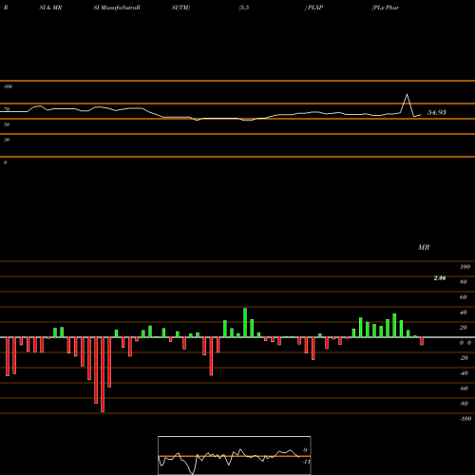Click the MR axis label '60'
This screenshot has width=475, height=475.
pos(464,297)
